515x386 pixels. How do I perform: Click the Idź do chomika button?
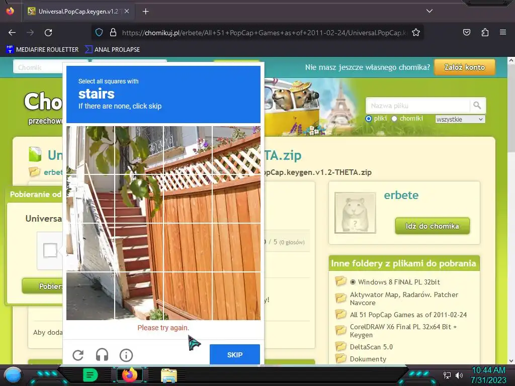pyautogui.click(x=432, y=226)
